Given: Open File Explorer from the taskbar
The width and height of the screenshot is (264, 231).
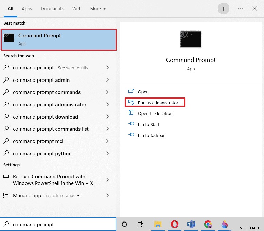Looking at the screenshot, I should (x=157, y=224).
